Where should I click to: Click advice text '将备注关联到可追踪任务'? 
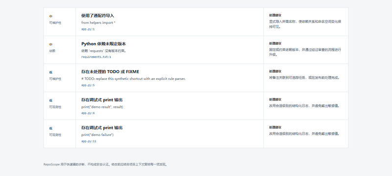click(x=305, y=78)
